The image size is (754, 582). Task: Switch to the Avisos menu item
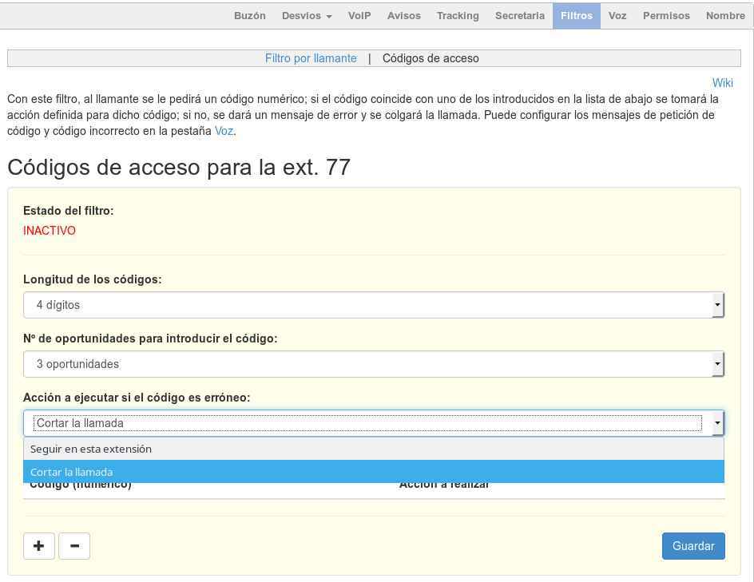(404, 15)
